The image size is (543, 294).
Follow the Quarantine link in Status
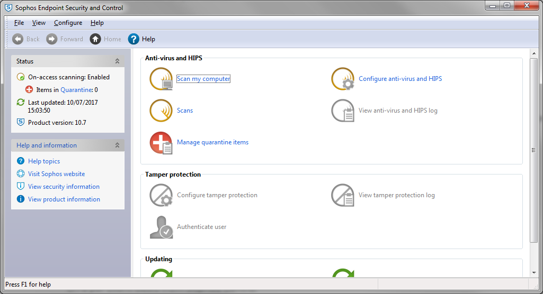76,90
